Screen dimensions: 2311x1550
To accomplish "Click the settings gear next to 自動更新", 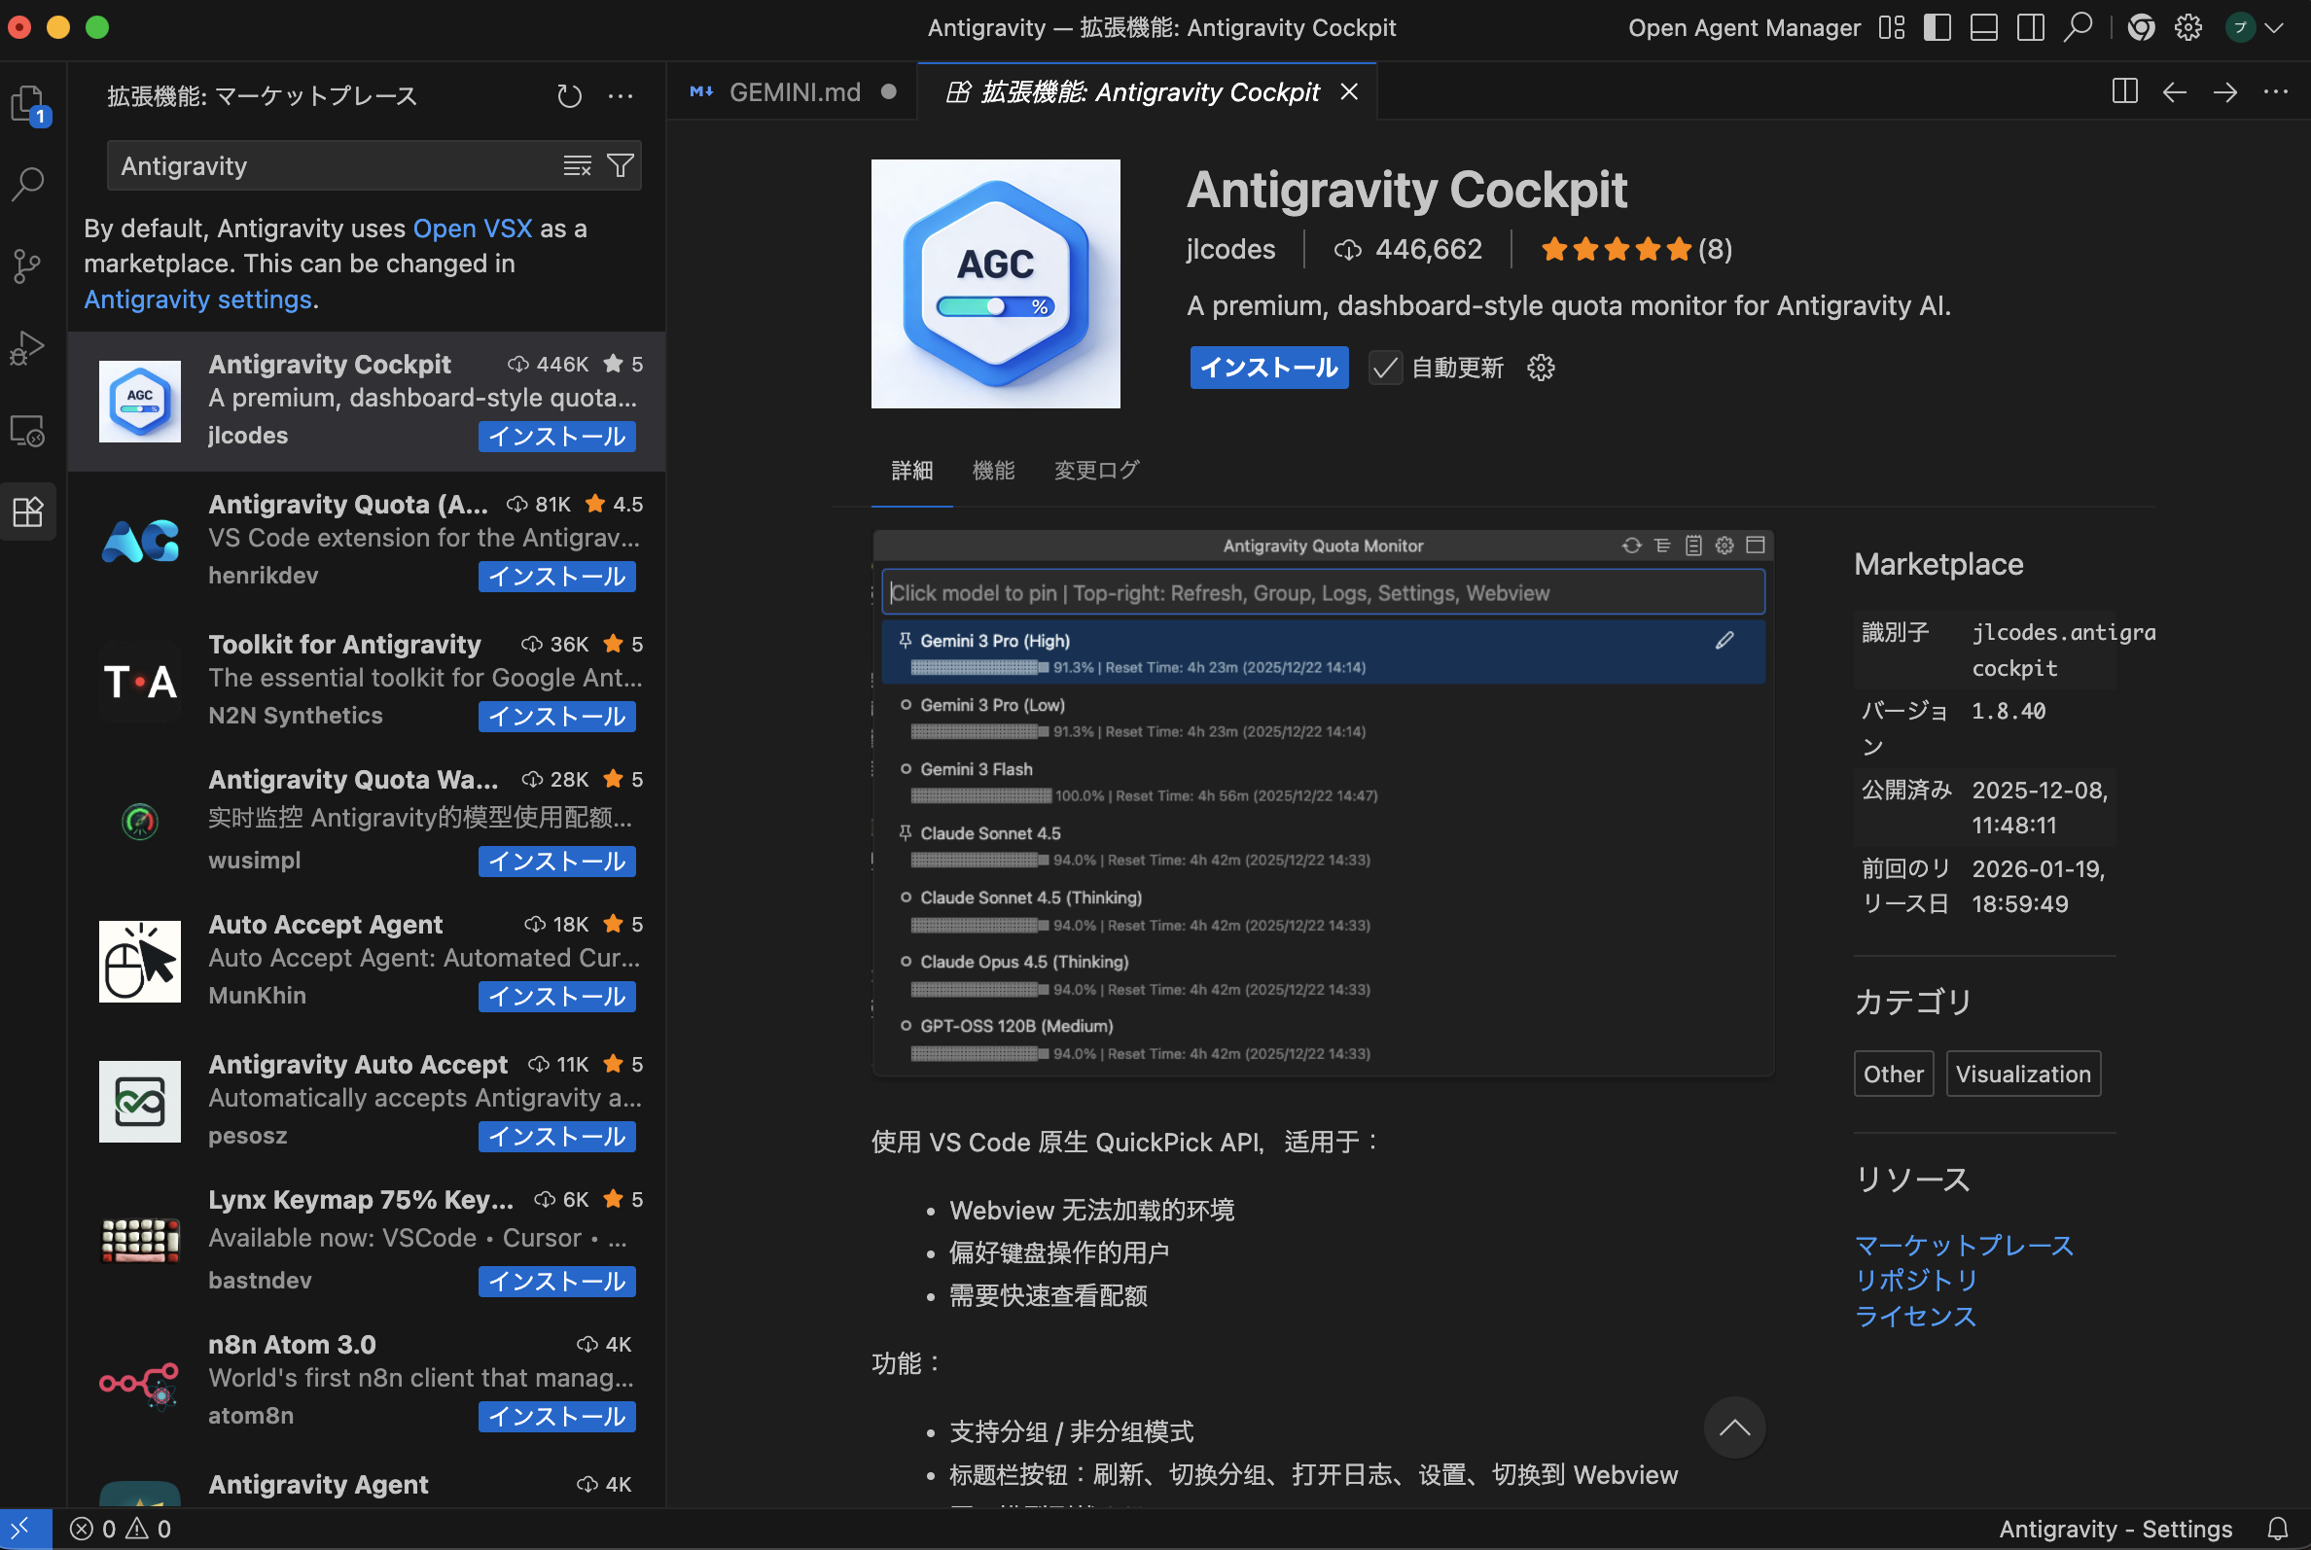I will (x=1542, y=368).
